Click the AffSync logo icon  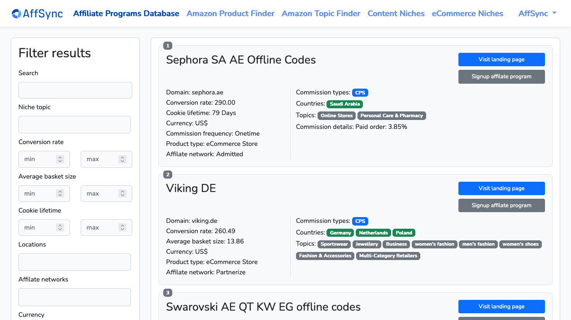(17, 14)
